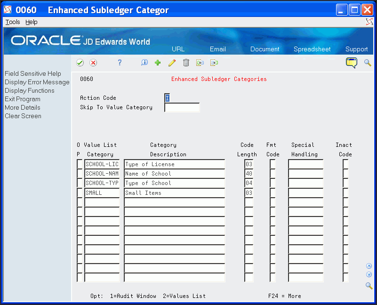Screen dimensions: 377x305
Task: Click the 2=Values List option text
Action: pos(184,296)
